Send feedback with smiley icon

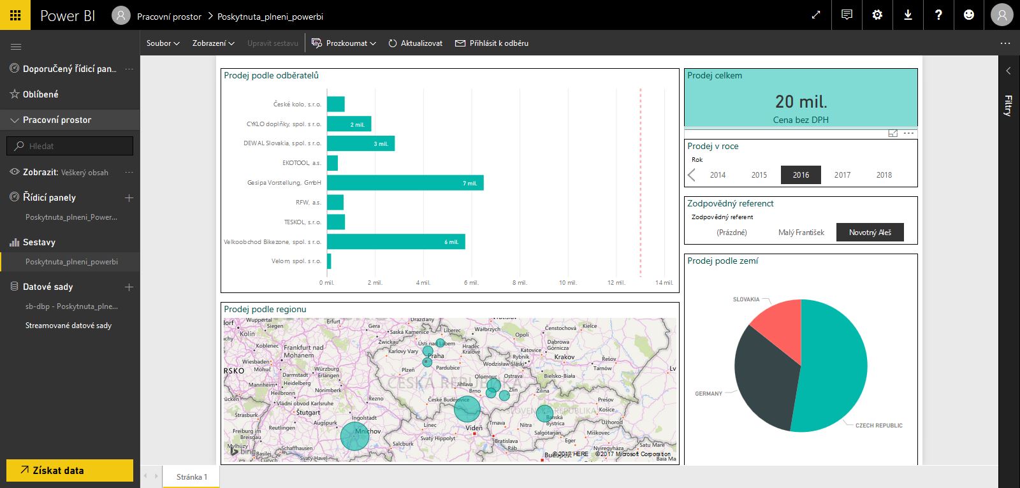tap(969, 15)
